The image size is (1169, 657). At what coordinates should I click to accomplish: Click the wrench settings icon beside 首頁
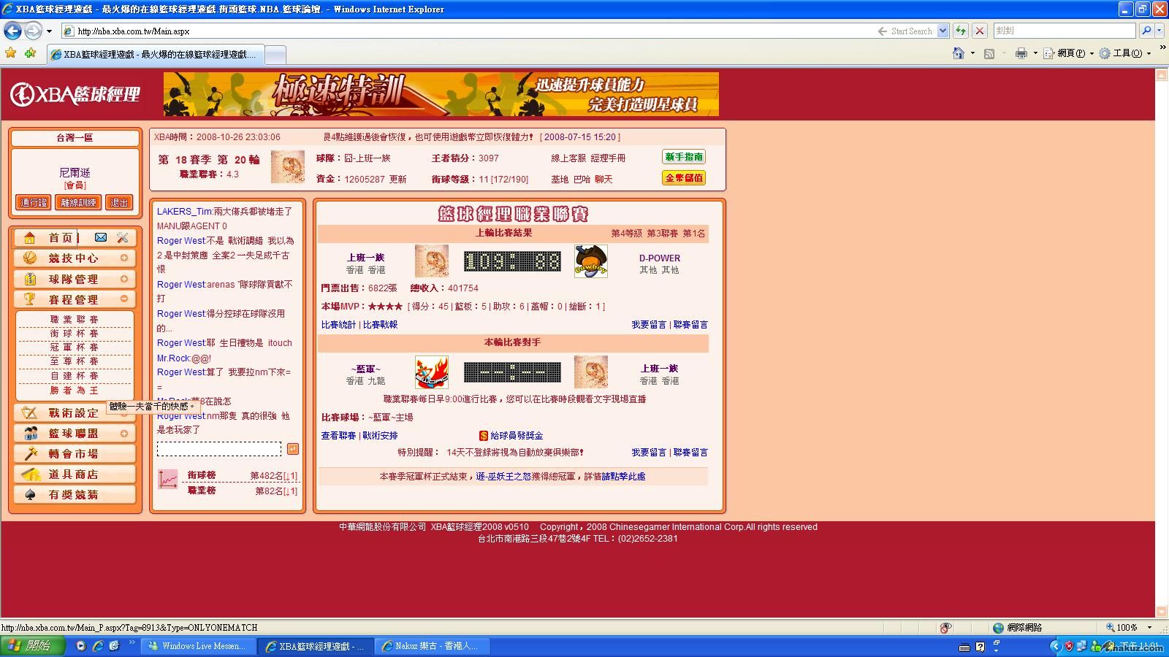[x=123, y=237]
